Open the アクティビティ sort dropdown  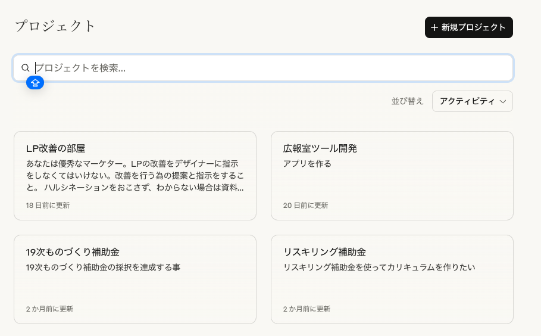(x=473, y=101)
